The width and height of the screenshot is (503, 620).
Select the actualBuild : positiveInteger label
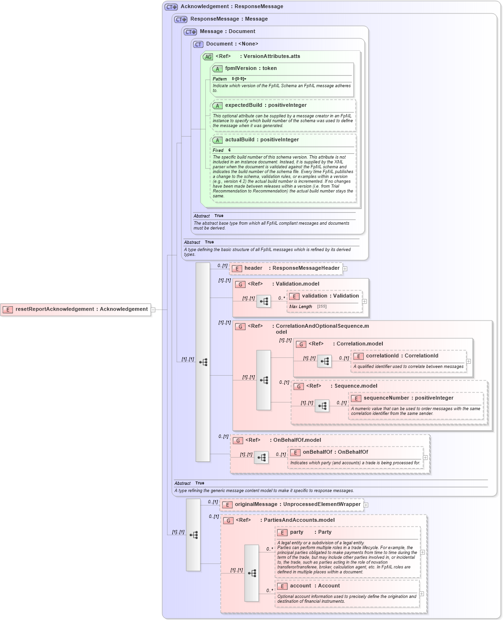point(262,140)
